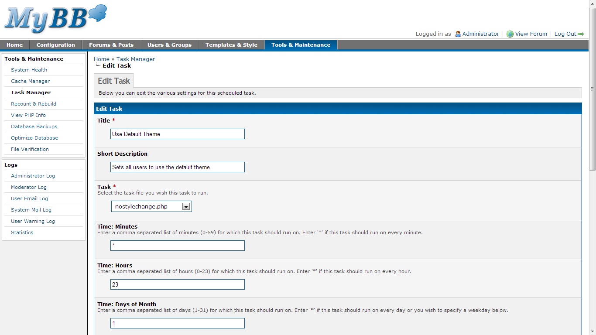Open the Administrator Log
The height and width of the screenshot is (335, 596).
pyautogui.click(x=33, y=176)
